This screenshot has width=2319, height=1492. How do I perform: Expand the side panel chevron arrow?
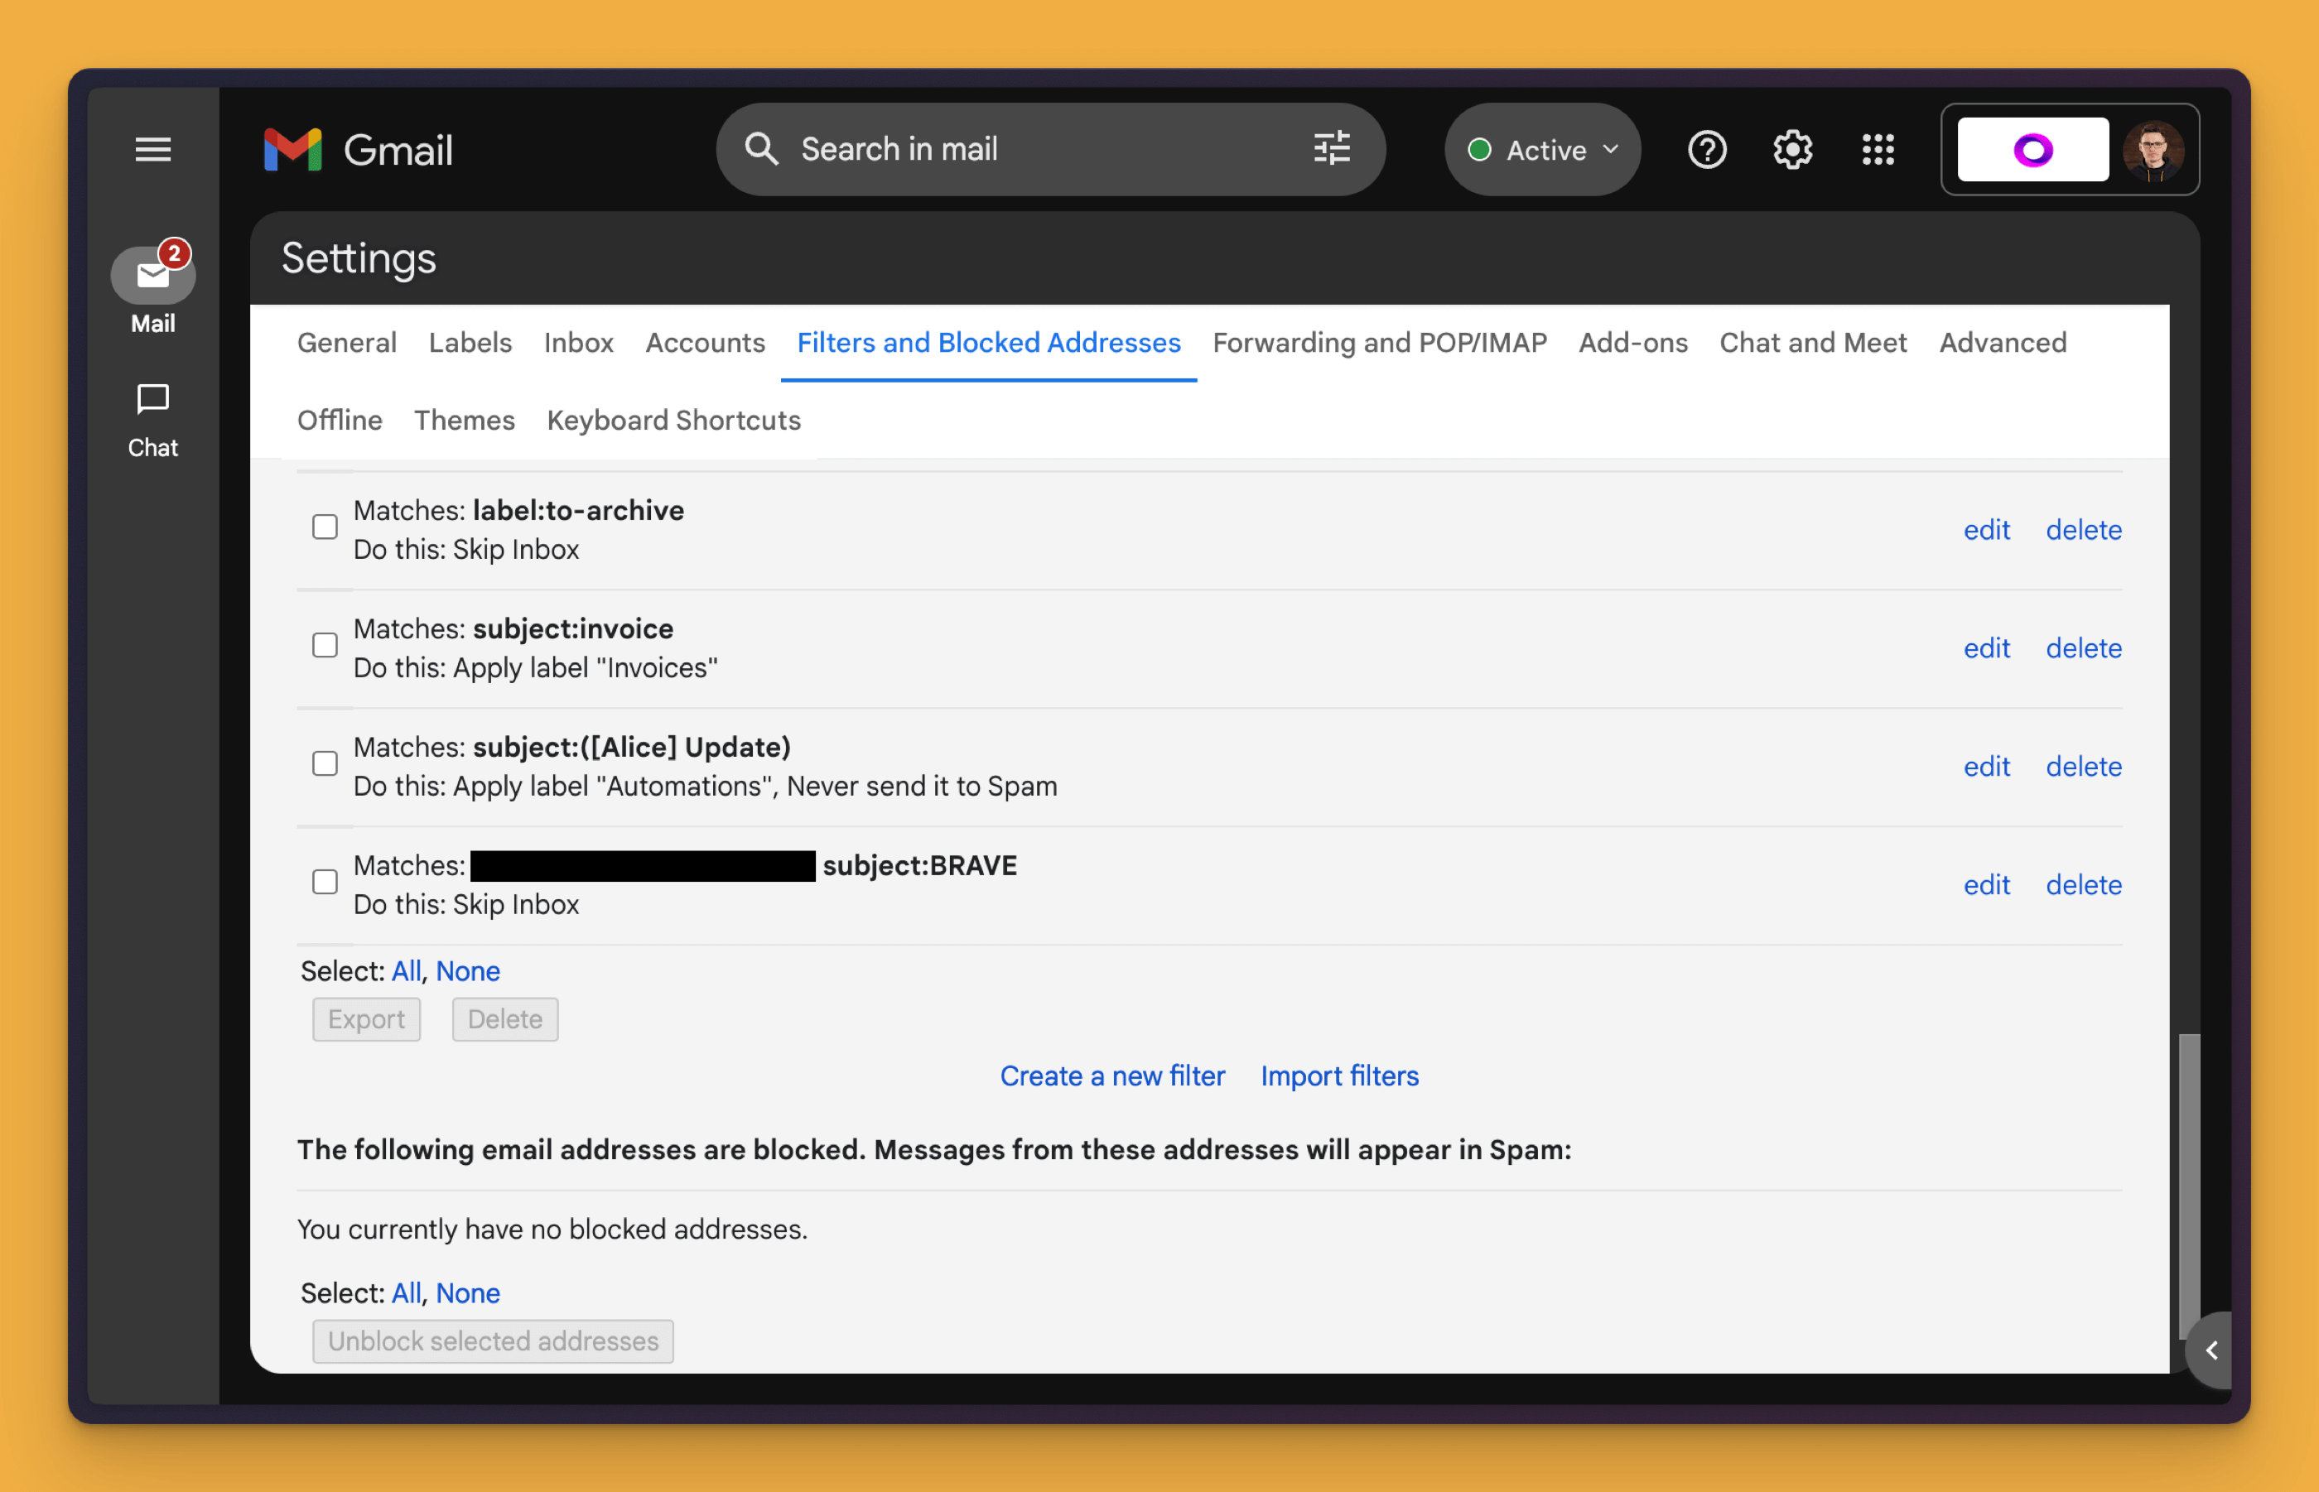tap(2211, 1350)
